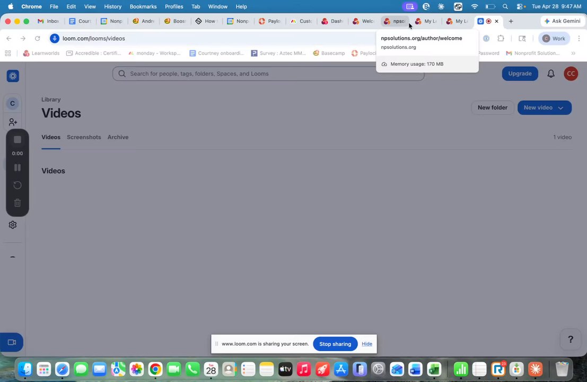Switch to the Screenshots tab
587x382 pixels.
pyautogui.click(x=84, y=137)
